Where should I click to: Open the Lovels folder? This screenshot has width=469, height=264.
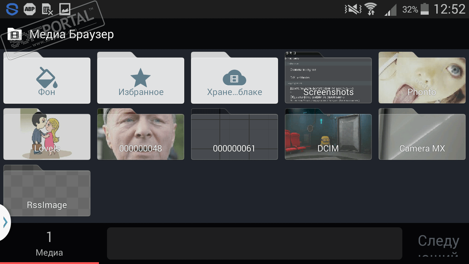(x=47, y=134)
